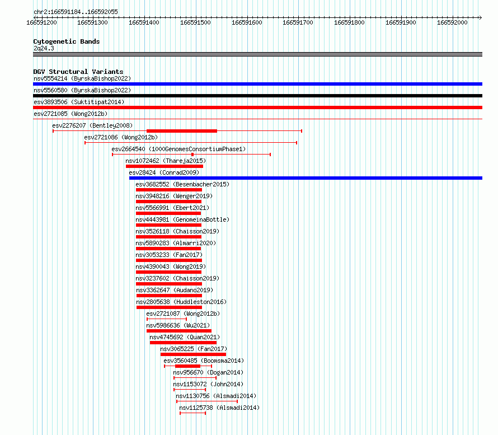The height and width of the screenshot is (435, 498).
Task: Select the red bar for esv3893506
Action: (x=257, y=107)
